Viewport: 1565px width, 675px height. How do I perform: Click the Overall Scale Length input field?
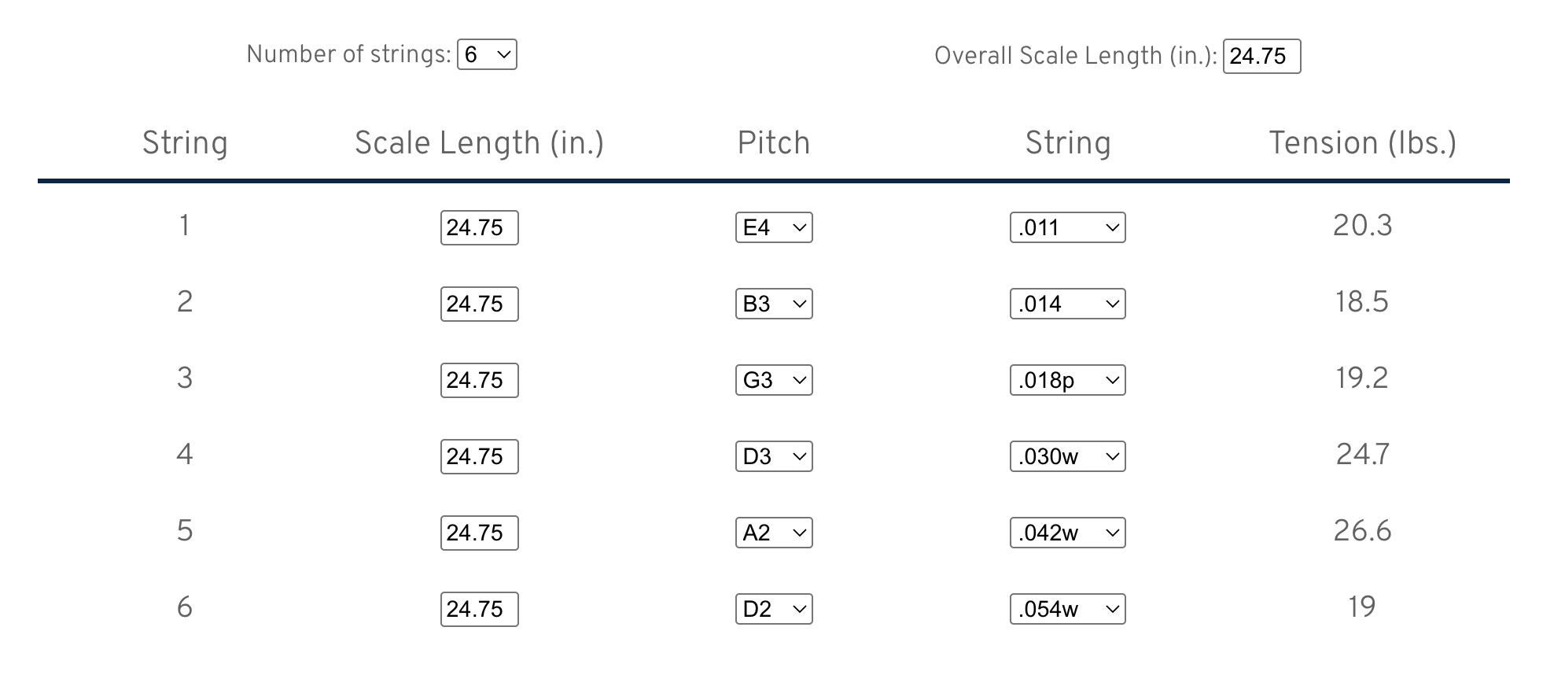1261,57
